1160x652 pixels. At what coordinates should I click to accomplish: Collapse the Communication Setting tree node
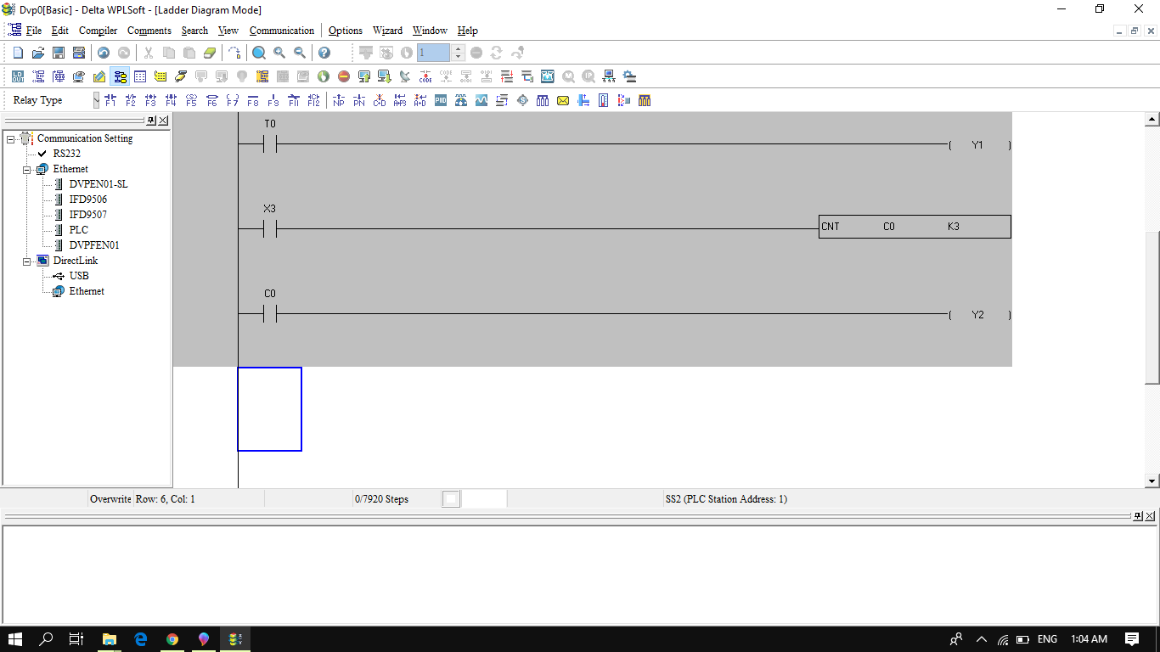11,138
